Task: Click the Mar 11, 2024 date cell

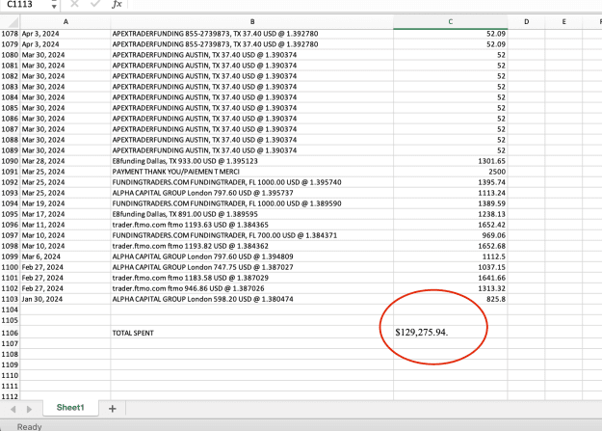Action: tap(65, 225)
